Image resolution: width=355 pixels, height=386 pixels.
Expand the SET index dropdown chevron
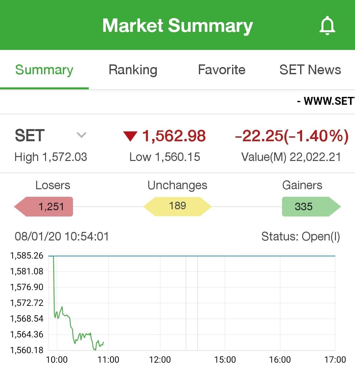tap(81, 135)
